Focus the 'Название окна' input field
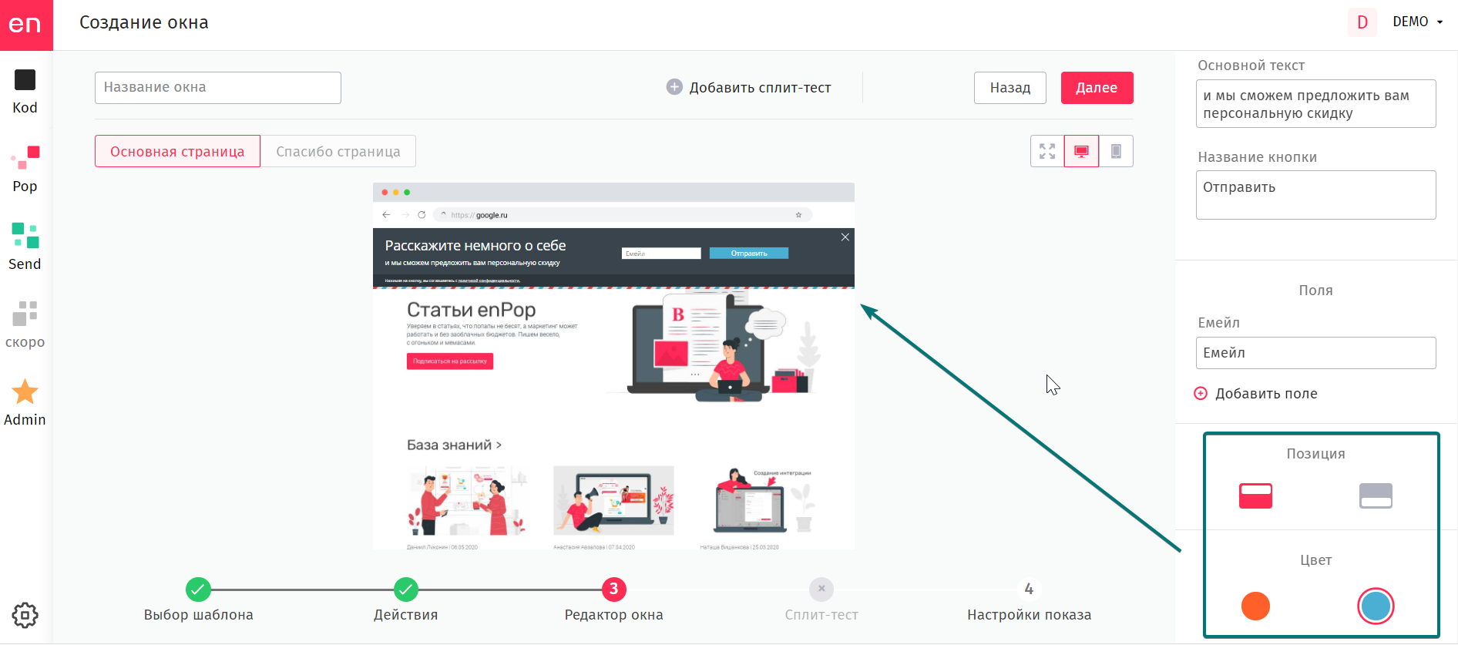Screen dimensions: 1458x645 tap(218, 88)
